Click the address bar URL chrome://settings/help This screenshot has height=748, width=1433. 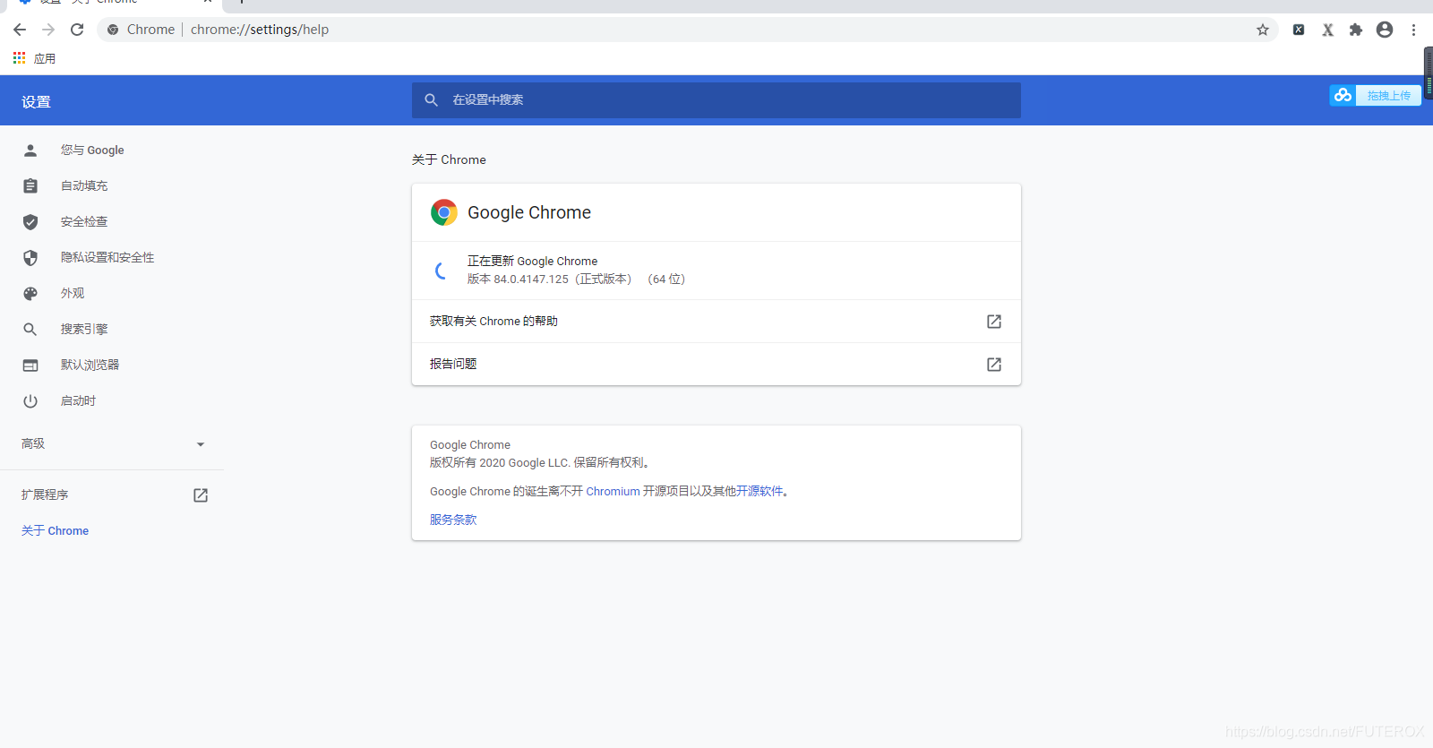pyautogui.click(x=260, y=30)
